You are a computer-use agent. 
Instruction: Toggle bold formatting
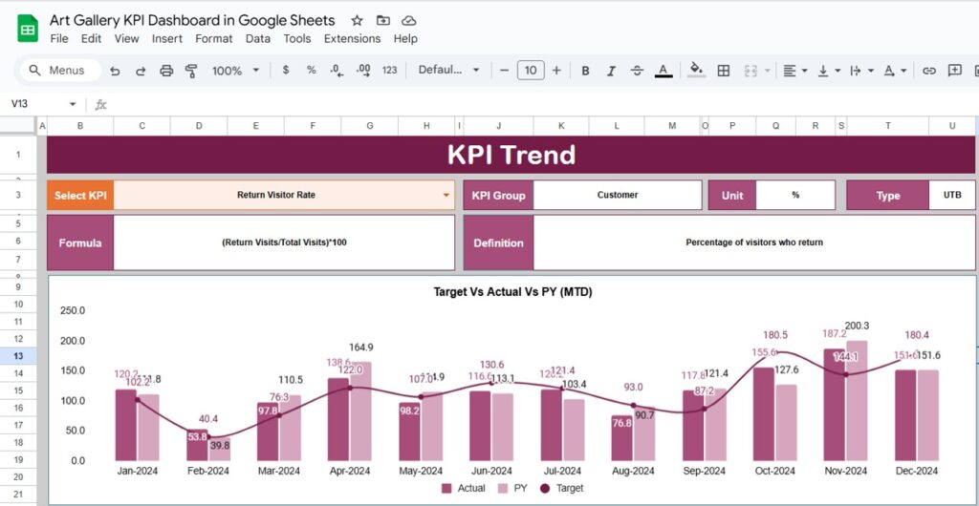click(585, 71)
